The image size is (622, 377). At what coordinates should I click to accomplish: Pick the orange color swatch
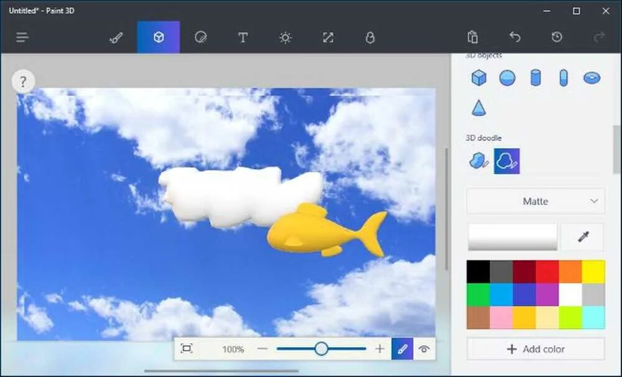click(x=570, y=272)
